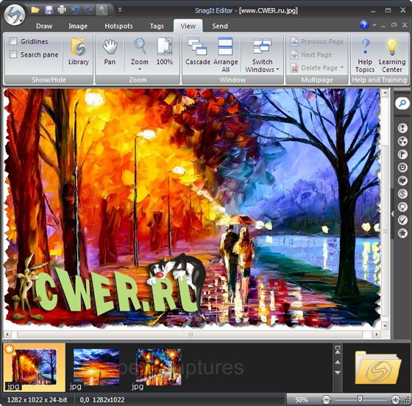Open the Switch Windows dropdown
This screenshot has width=412, height=406.
262,55
